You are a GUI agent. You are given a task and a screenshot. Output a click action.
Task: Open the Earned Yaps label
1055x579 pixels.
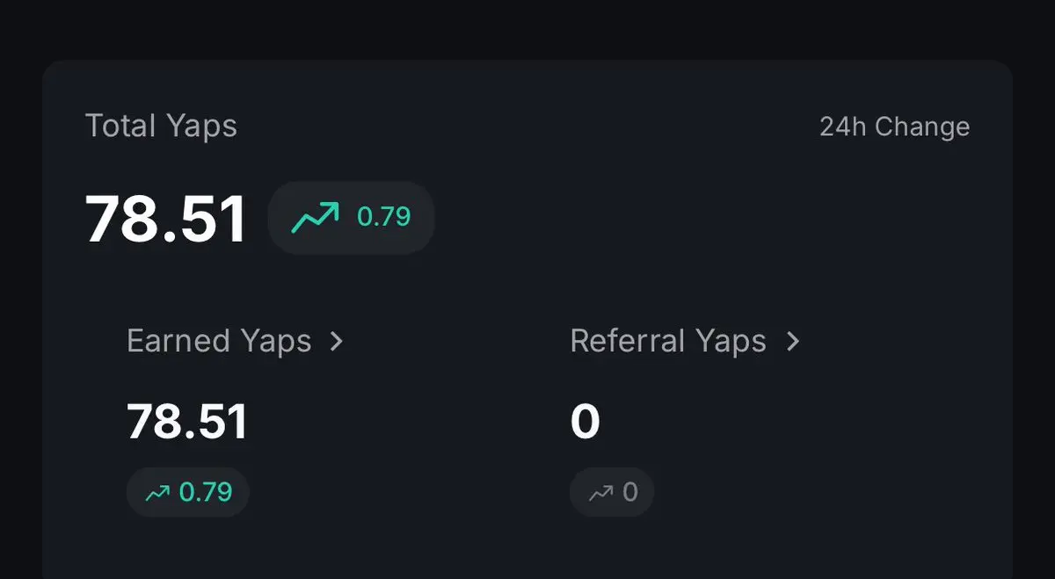pyautogui.click(x=219, y=341)
